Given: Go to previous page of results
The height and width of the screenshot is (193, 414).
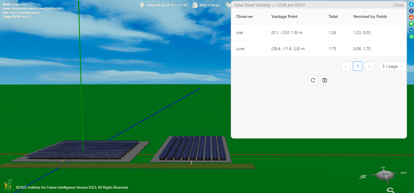Looking at the screenshot, I should tap(346, 66).
